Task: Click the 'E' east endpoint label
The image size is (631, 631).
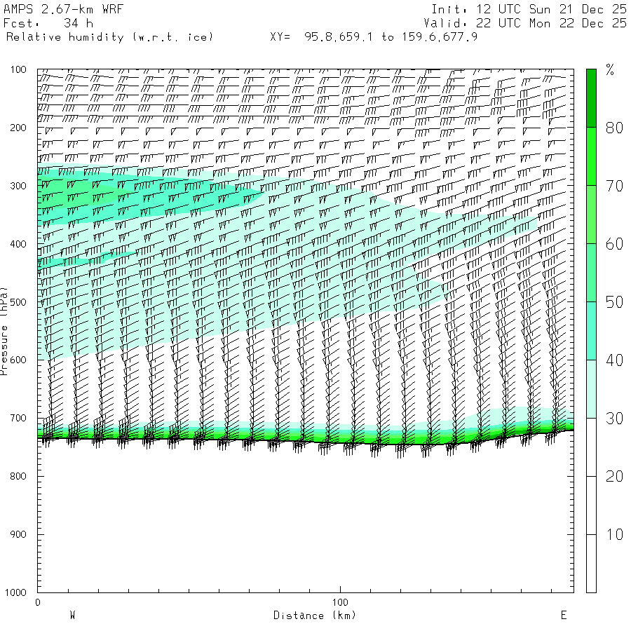Action: click(564, 616)
